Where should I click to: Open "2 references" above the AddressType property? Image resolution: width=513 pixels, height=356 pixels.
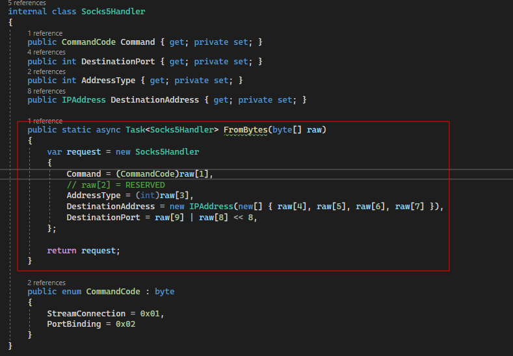[x=46, y=71]
